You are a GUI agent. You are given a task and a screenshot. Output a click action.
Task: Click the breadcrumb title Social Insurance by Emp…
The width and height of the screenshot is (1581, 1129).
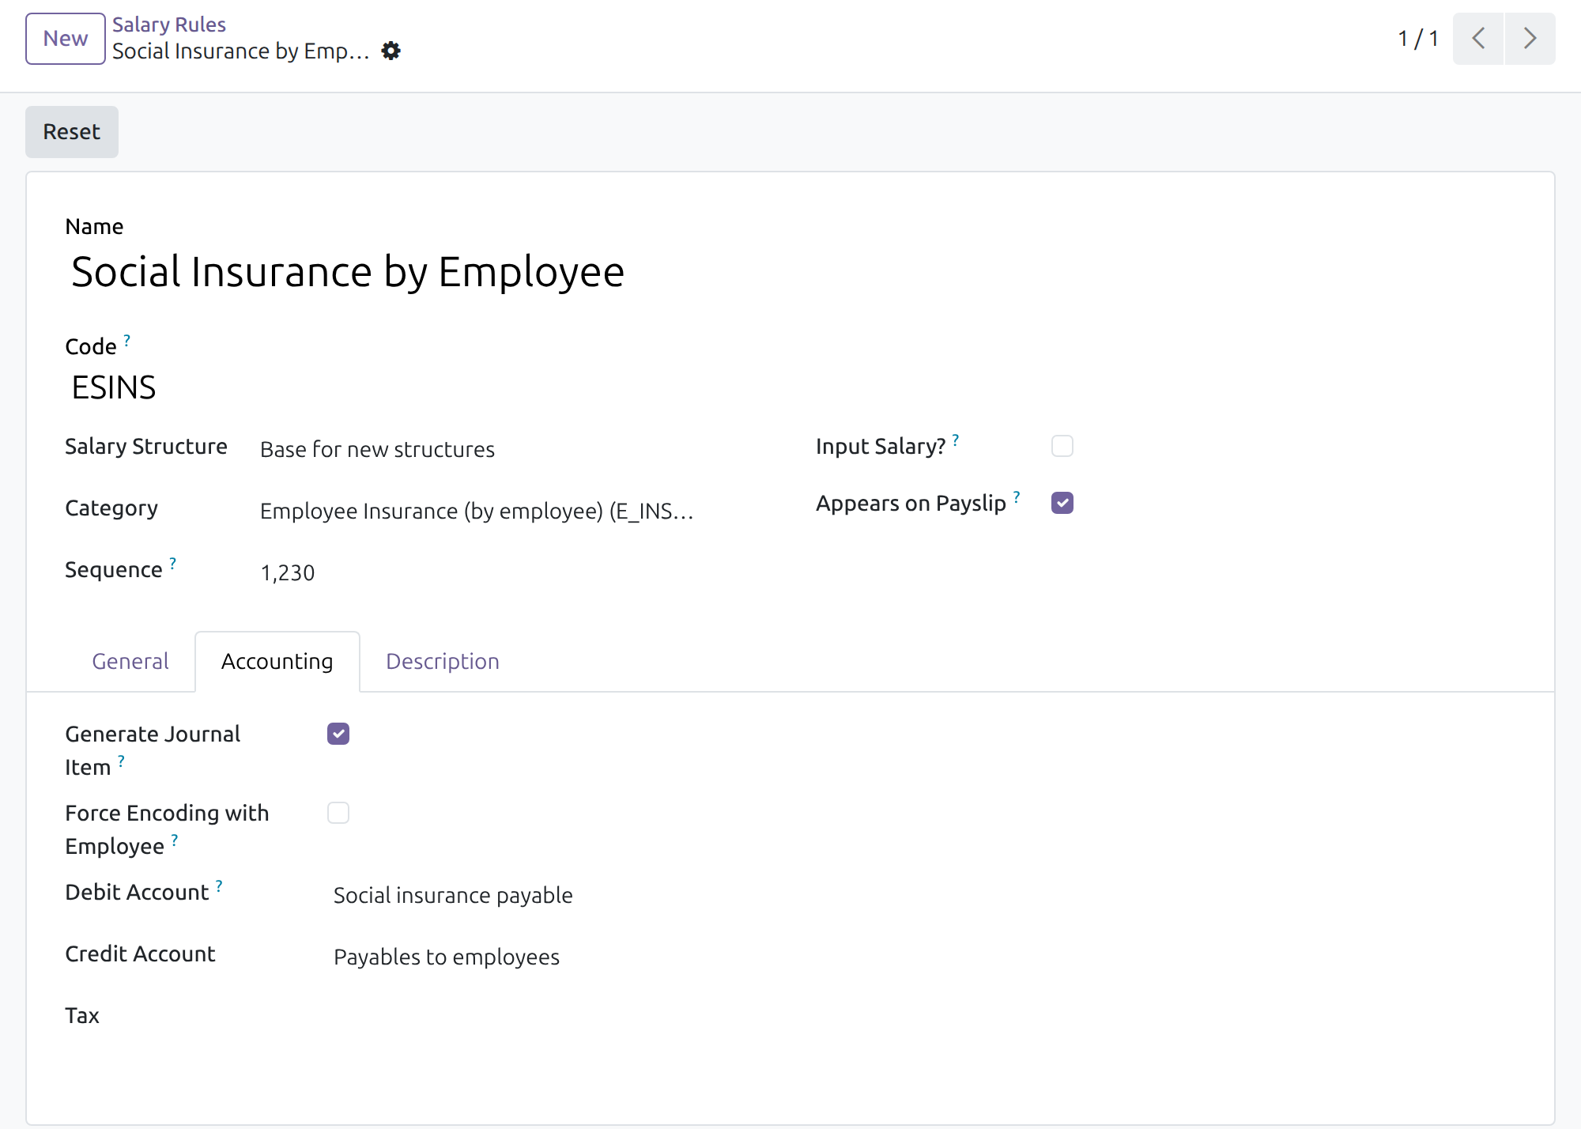[241, 51]
